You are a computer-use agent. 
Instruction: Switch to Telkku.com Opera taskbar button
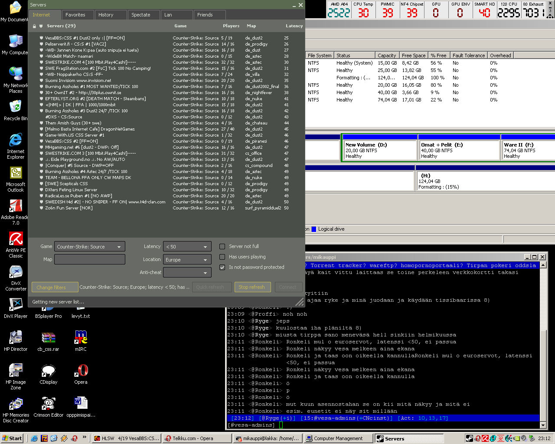(197, 438)
